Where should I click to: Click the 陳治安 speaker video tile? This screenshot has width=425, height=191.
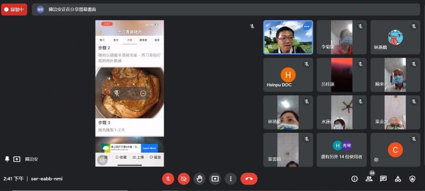pyautogui.click(x=288, y=37)
